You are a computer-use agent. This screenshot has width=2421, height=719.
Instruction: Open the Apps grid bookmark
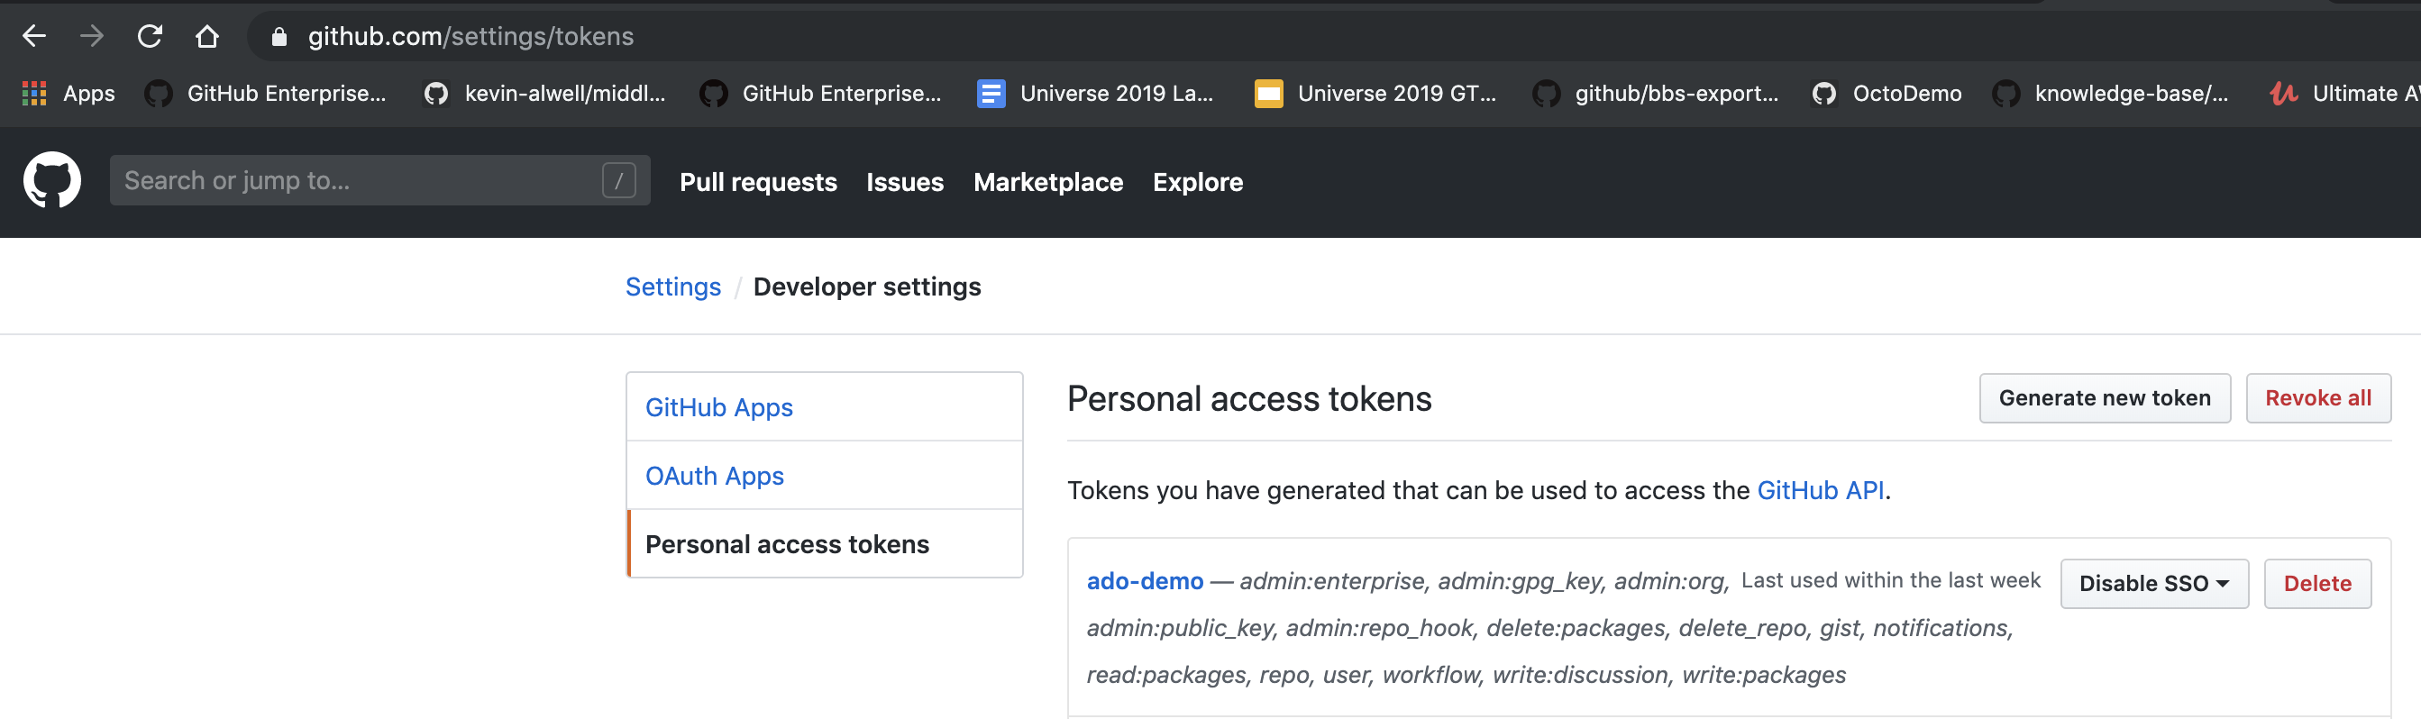pos(68,93)
